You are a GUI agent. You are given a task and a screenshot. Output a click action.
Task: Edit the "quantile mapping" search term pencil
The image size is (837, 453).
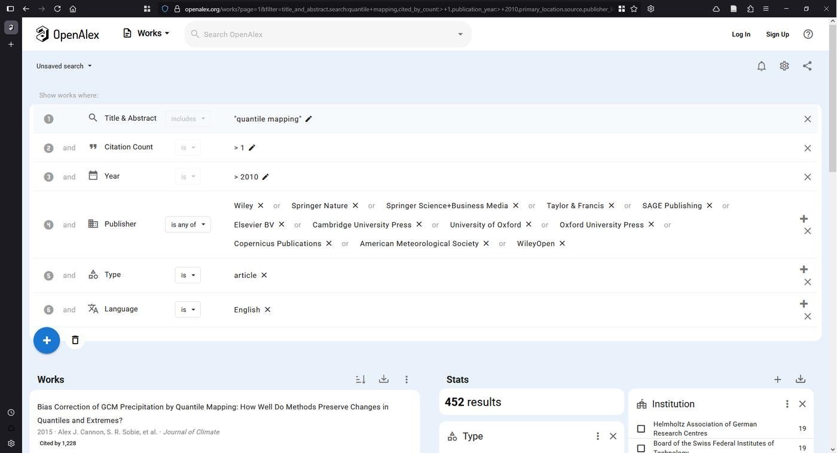pyautogui.click(x=308, y=119)
